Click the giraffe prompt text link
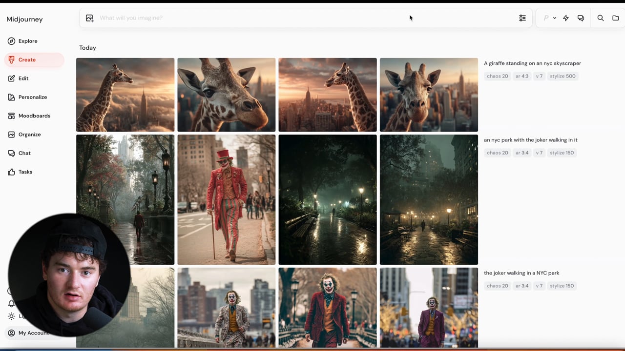This screenshot has width=625, height=351. point(532,63)
